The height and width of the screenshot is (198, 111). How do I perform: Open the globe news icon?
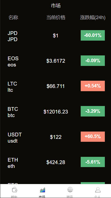[70, 190]
